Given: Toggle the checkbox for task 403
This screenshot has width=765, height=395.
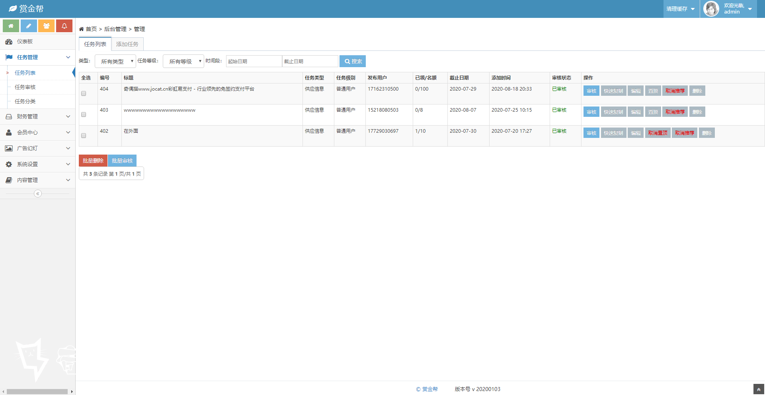Looking at the screenshot, I should pyautogui.click(x=84, y=115).
